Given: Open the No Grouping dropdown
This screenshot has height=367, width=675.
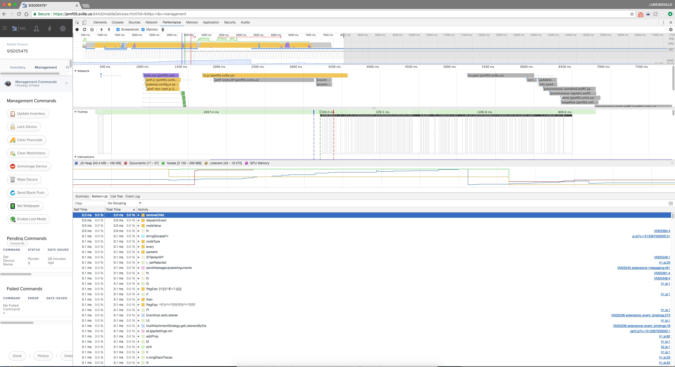Looking at the screenshot, I should click(124, 203).
